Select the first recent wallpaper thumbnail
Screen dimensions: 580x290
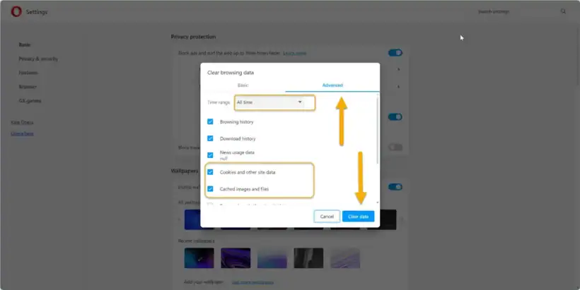(199, 258)
